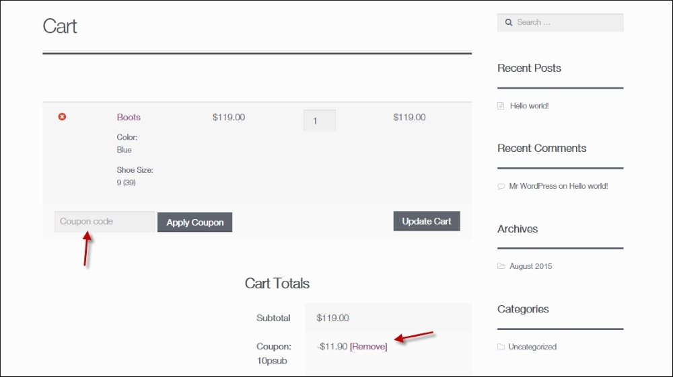The width and height of the screenshot is (673, 377).
Task: Click the Update Cart button
Action: tap(427, 221)
